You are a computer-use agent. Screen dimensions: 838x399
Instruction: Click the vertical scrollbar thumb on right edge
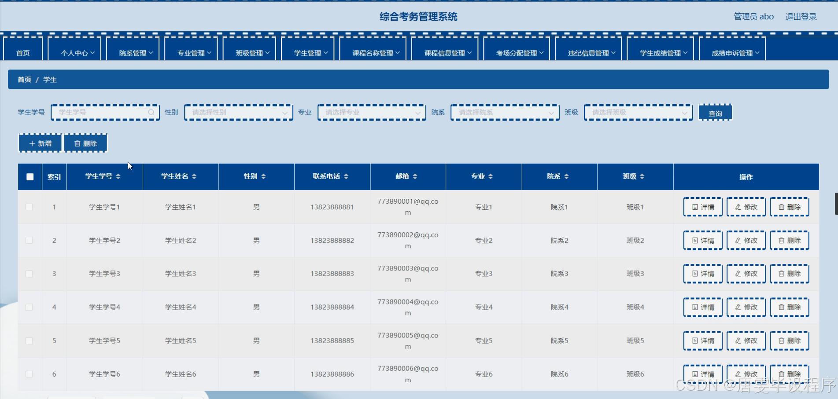point(836,203)
